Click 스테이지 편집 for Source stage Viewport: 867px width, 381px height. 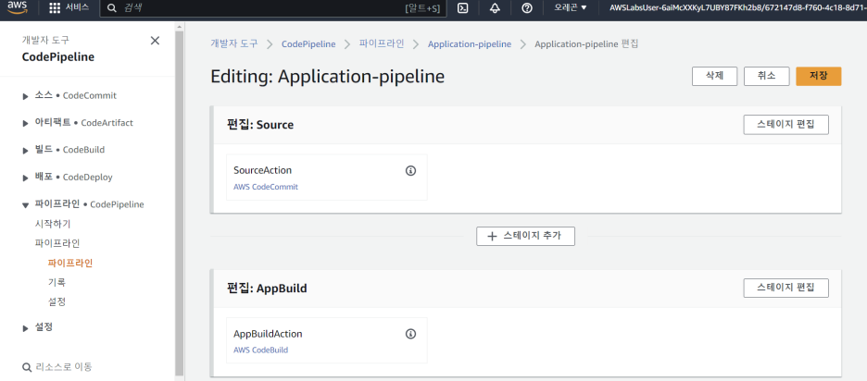point(785,124)
